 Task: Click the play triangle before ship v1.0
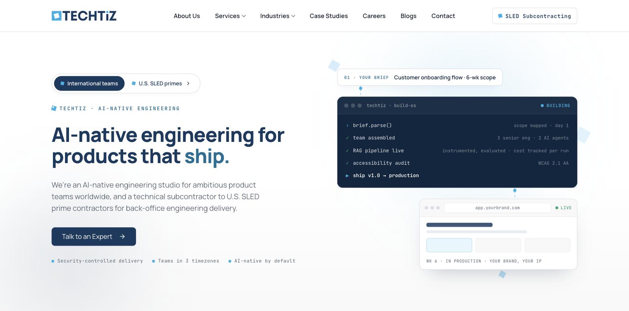pyautogui.click(x=347, y=176)
